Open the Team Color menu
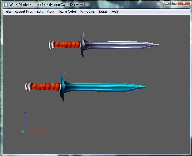The width and height of the screenshot is (192, 156). tap(67, 12)
